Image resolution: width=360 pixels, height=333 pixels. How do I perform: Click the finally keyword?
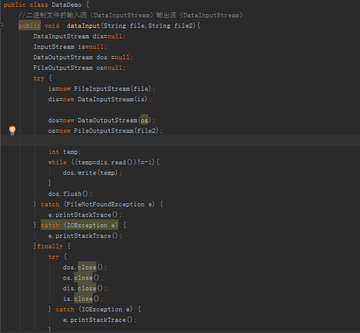point(50,247)
